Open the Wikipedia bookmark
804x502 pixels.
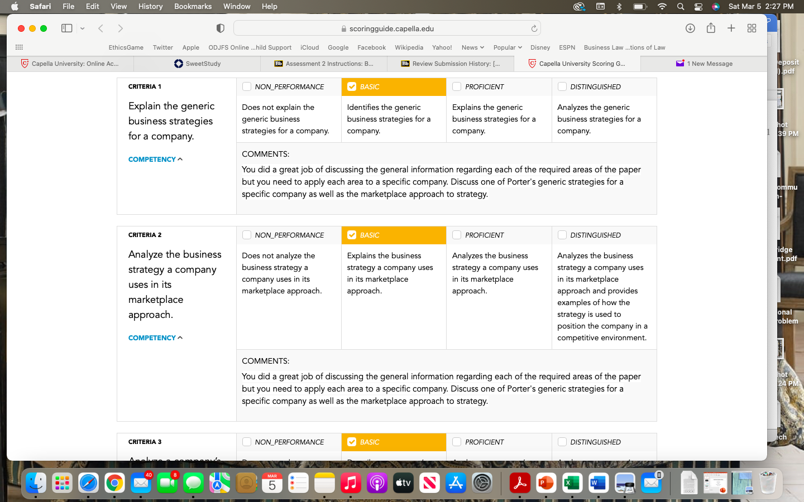(409, 47)
